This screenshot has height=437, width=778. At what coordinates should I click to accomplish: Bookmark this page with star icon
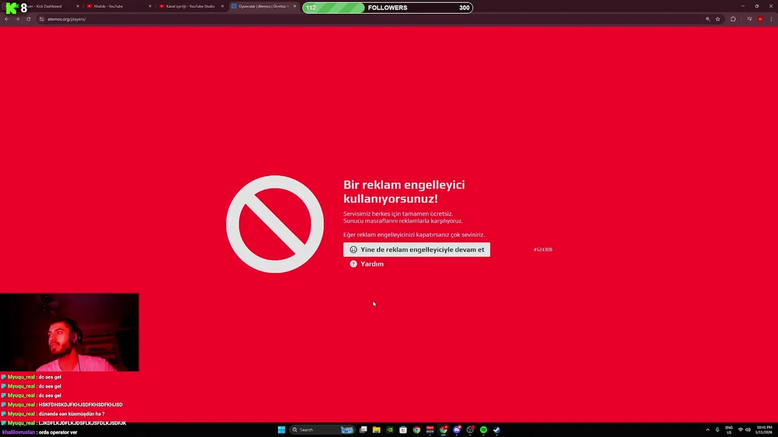pos(718,19)
